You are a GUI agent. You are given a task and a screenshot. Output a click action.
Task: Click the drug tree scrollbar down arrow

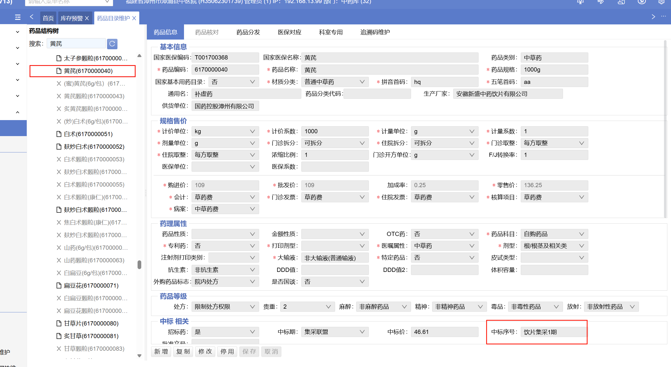click(139, 355)
